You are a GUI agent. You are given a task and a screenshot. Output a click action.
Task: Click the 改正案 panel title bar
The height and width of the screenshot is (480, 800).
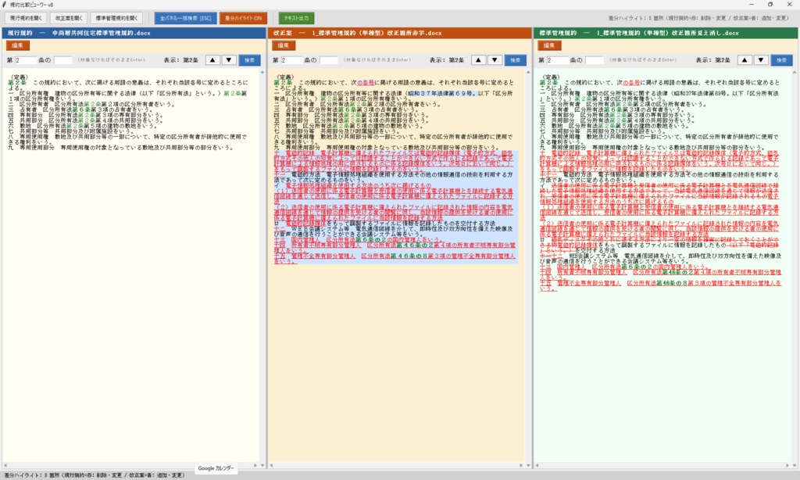click(x=399, y=33)
